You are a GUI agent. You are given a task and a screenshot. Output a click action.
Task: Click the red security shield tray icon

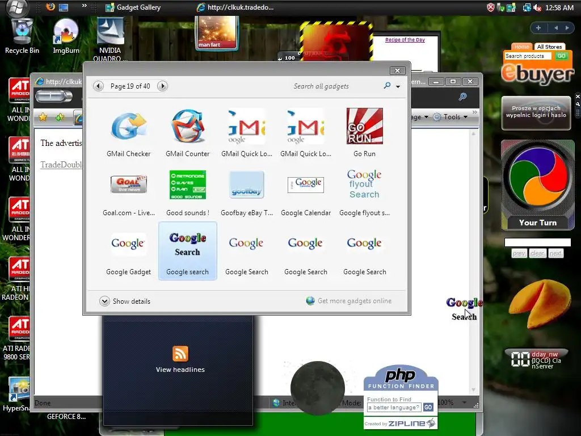click(x=491, y=7)
